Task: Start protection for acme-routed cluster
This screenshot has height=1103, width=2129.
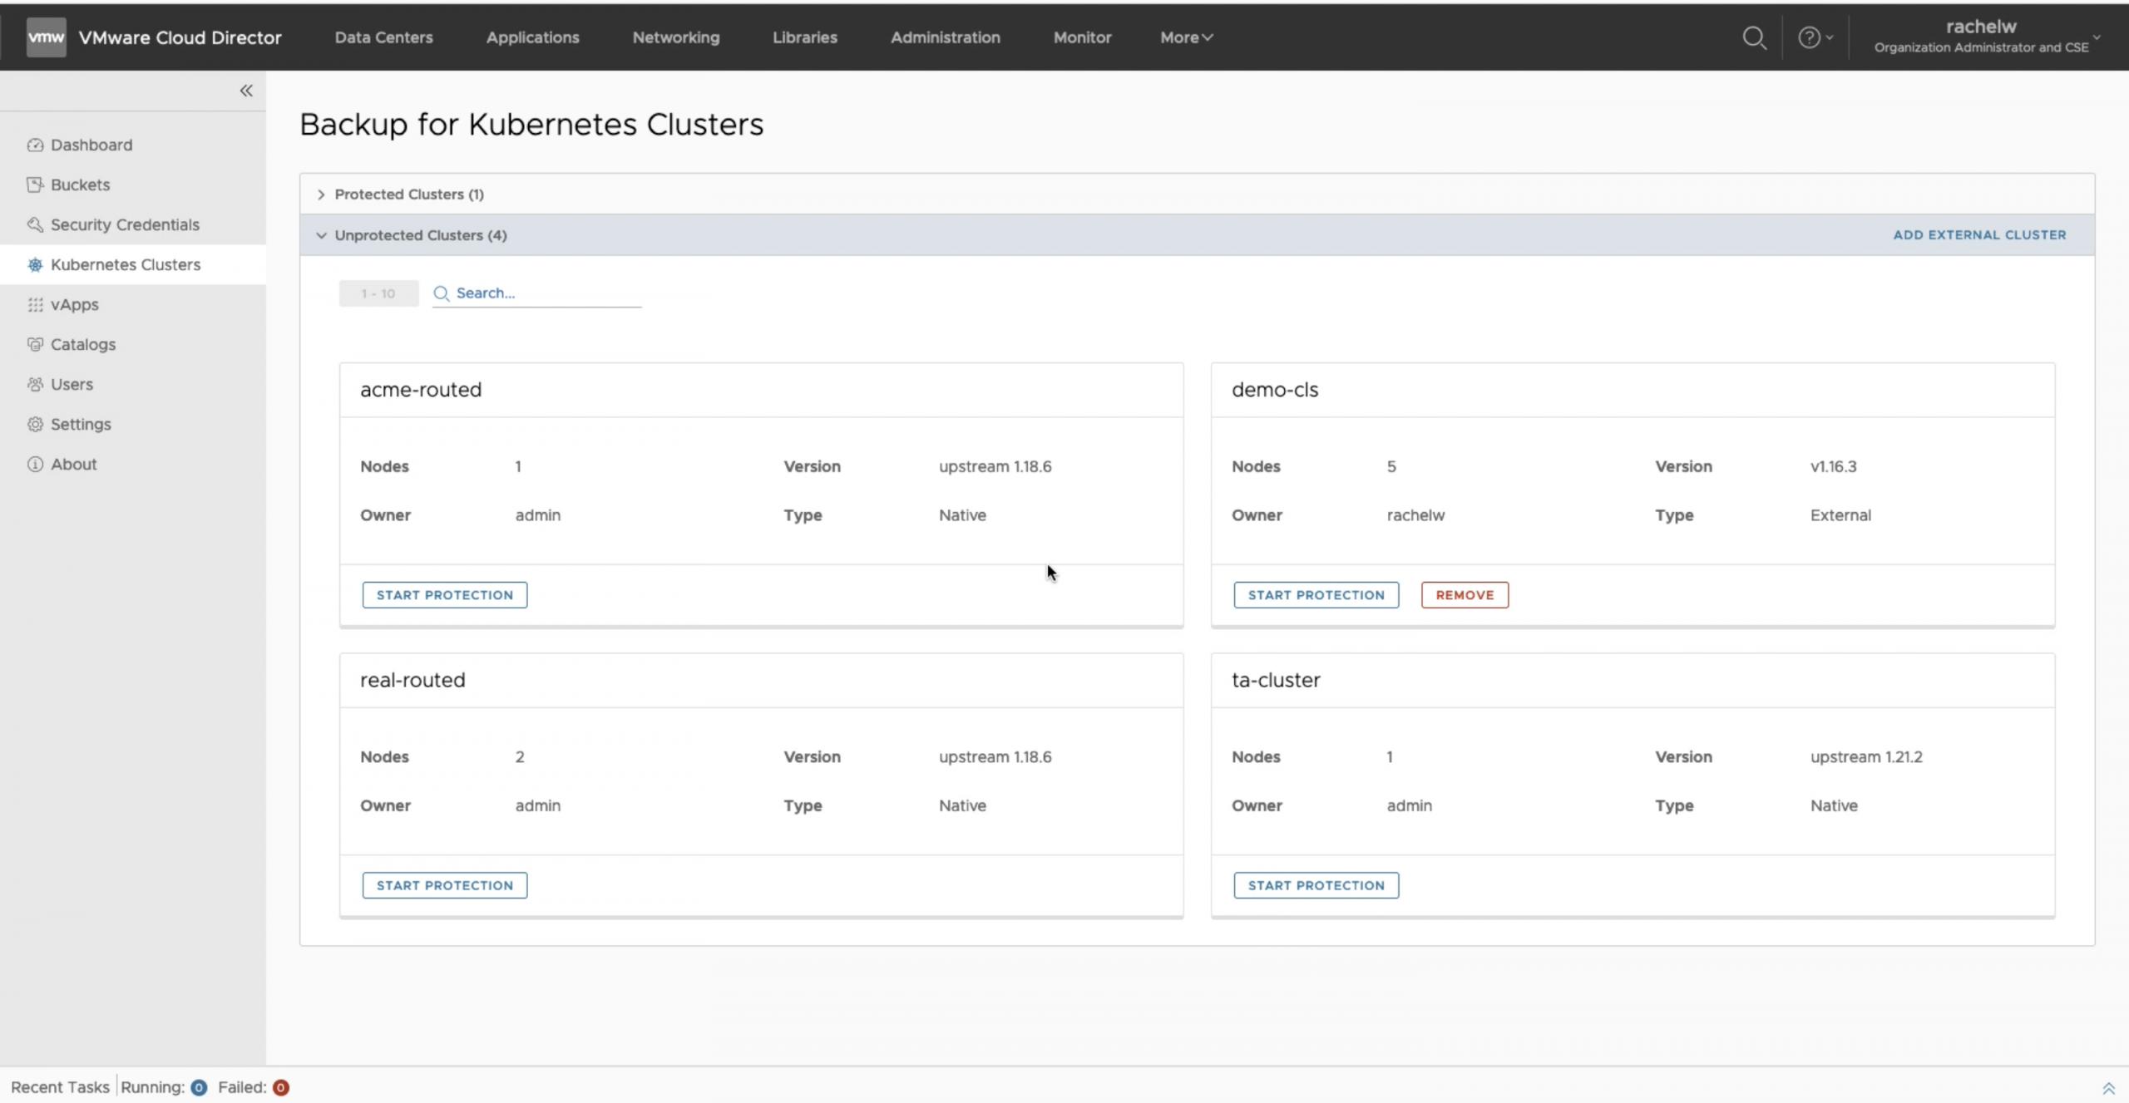Action: pyautogui.click(x=444, y=595)
